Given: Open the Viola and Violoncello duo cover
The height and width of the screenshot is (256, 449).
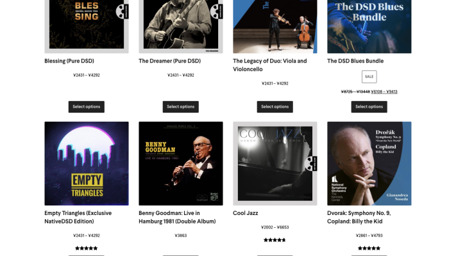Looking at the screenshot, I should click(275, 27).
